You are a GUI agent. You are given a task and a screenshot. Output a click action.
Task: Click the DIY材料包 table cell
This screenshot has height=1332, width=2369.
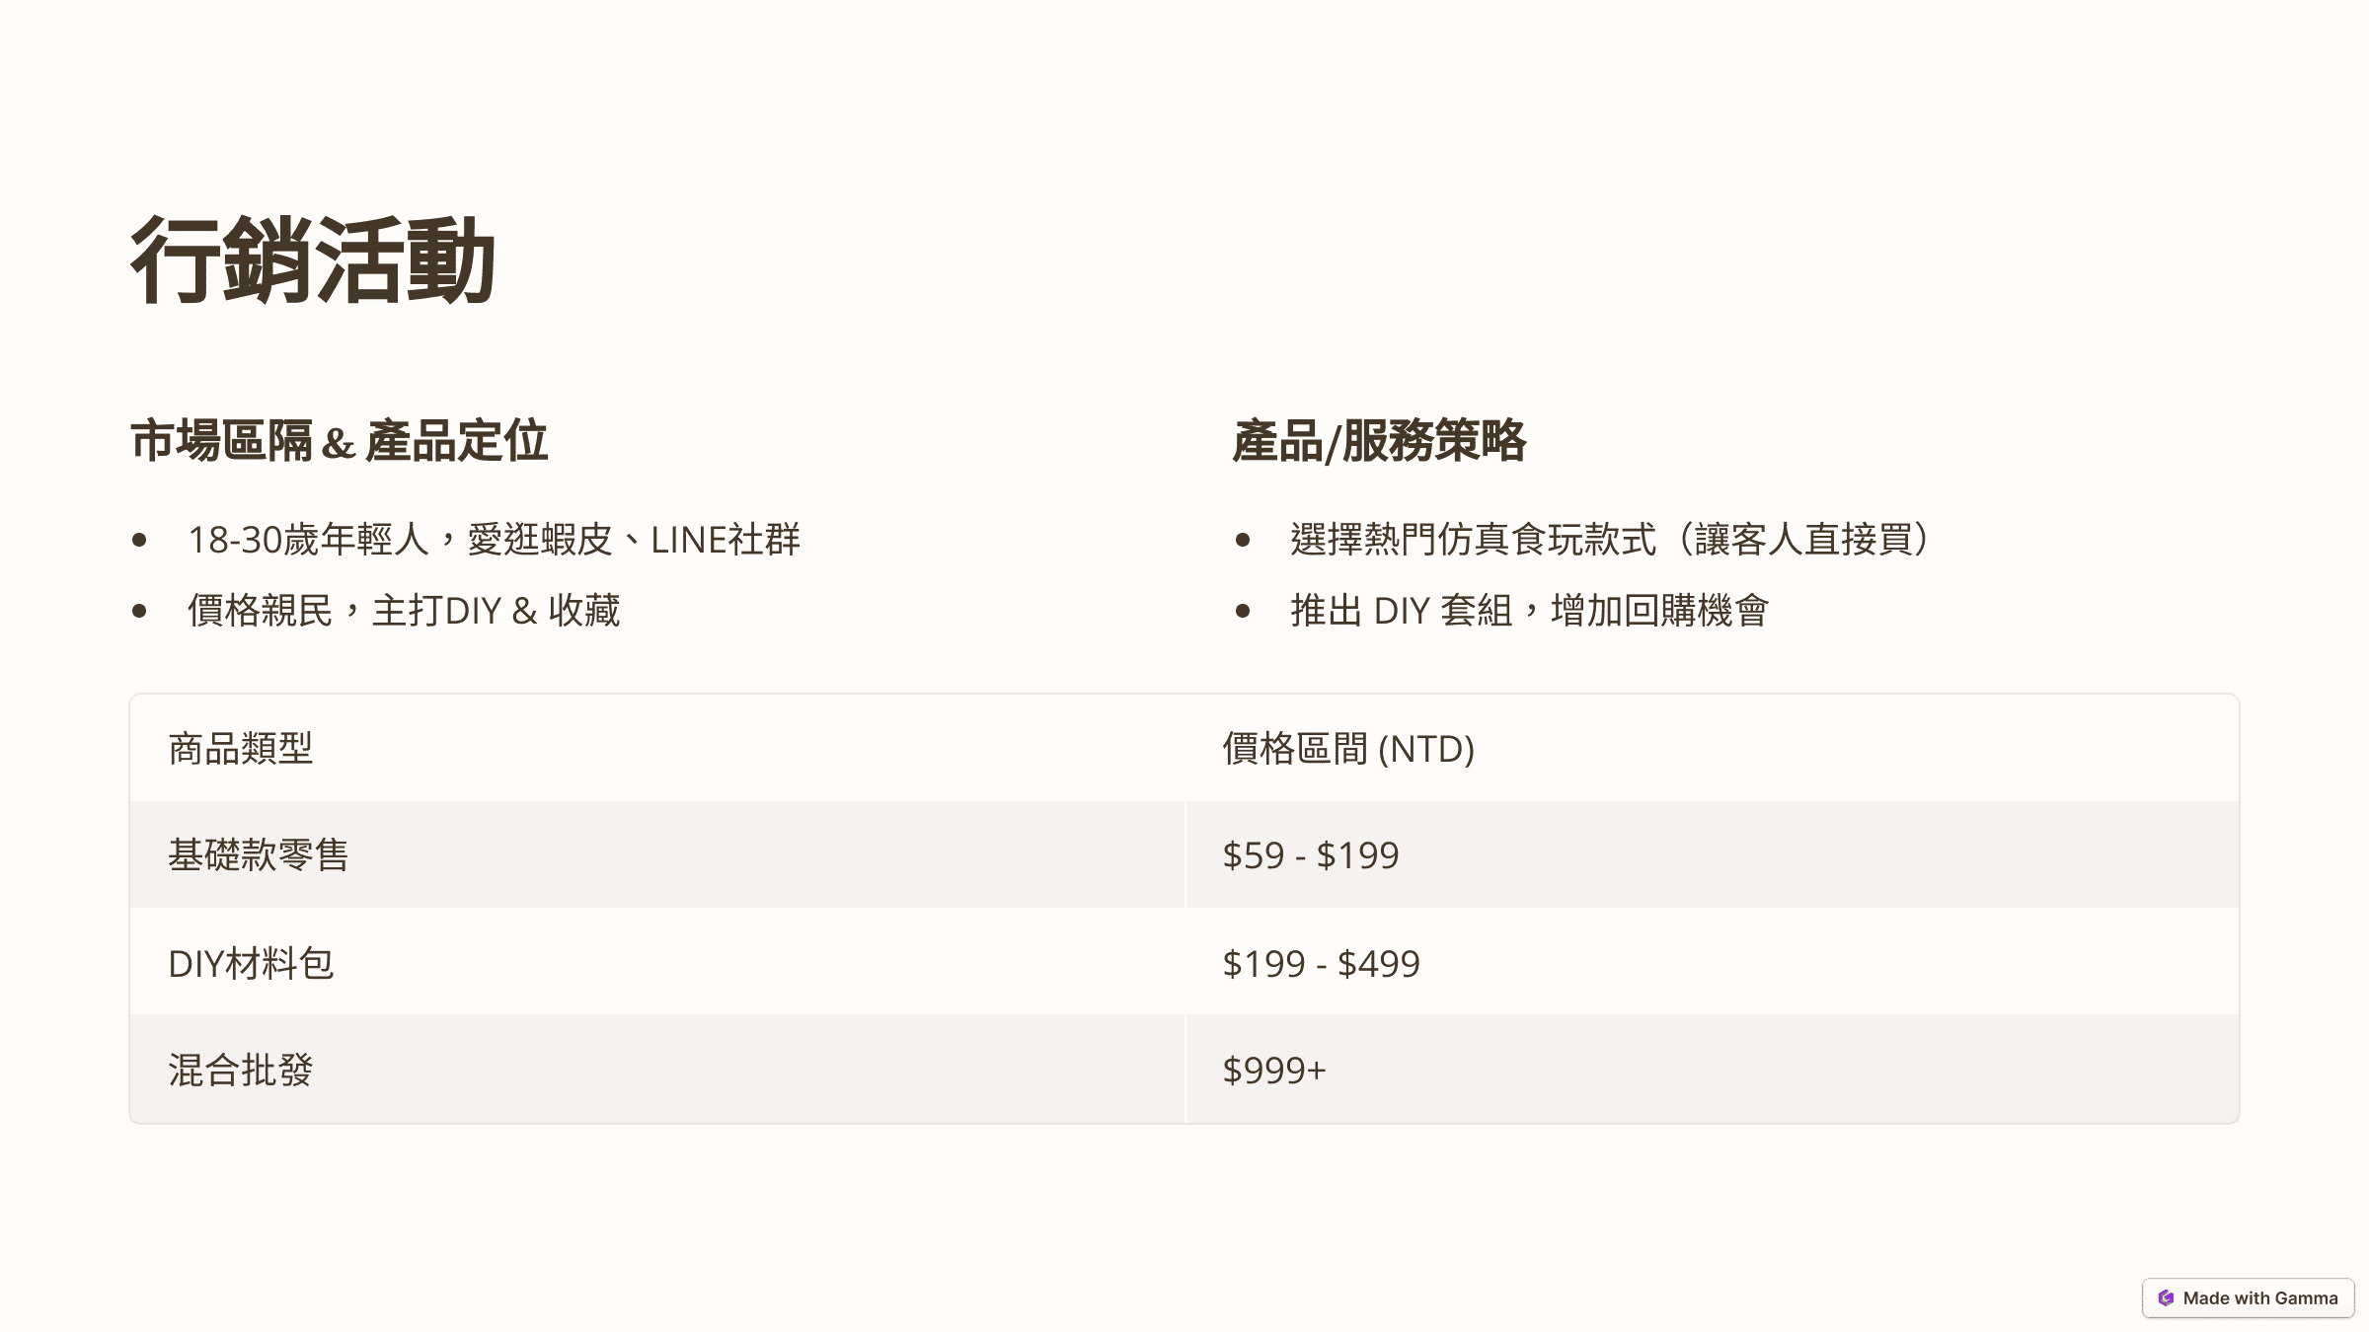coord(252,964)
